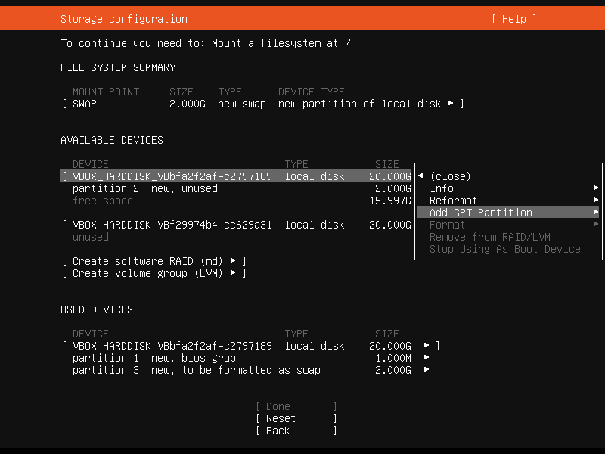Click the back arrow beside (close)
The width and height of the screenshot is (605, 454).
(x=420, y=176)
